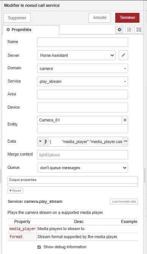Click the Property column header
This screenshot has height=254, width=147.
click(x=22, y=221)
